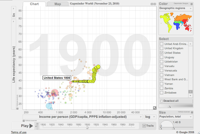Check the Uzbekistan checkbox
This screenshot has height=134, width=200.
(162, 62)
